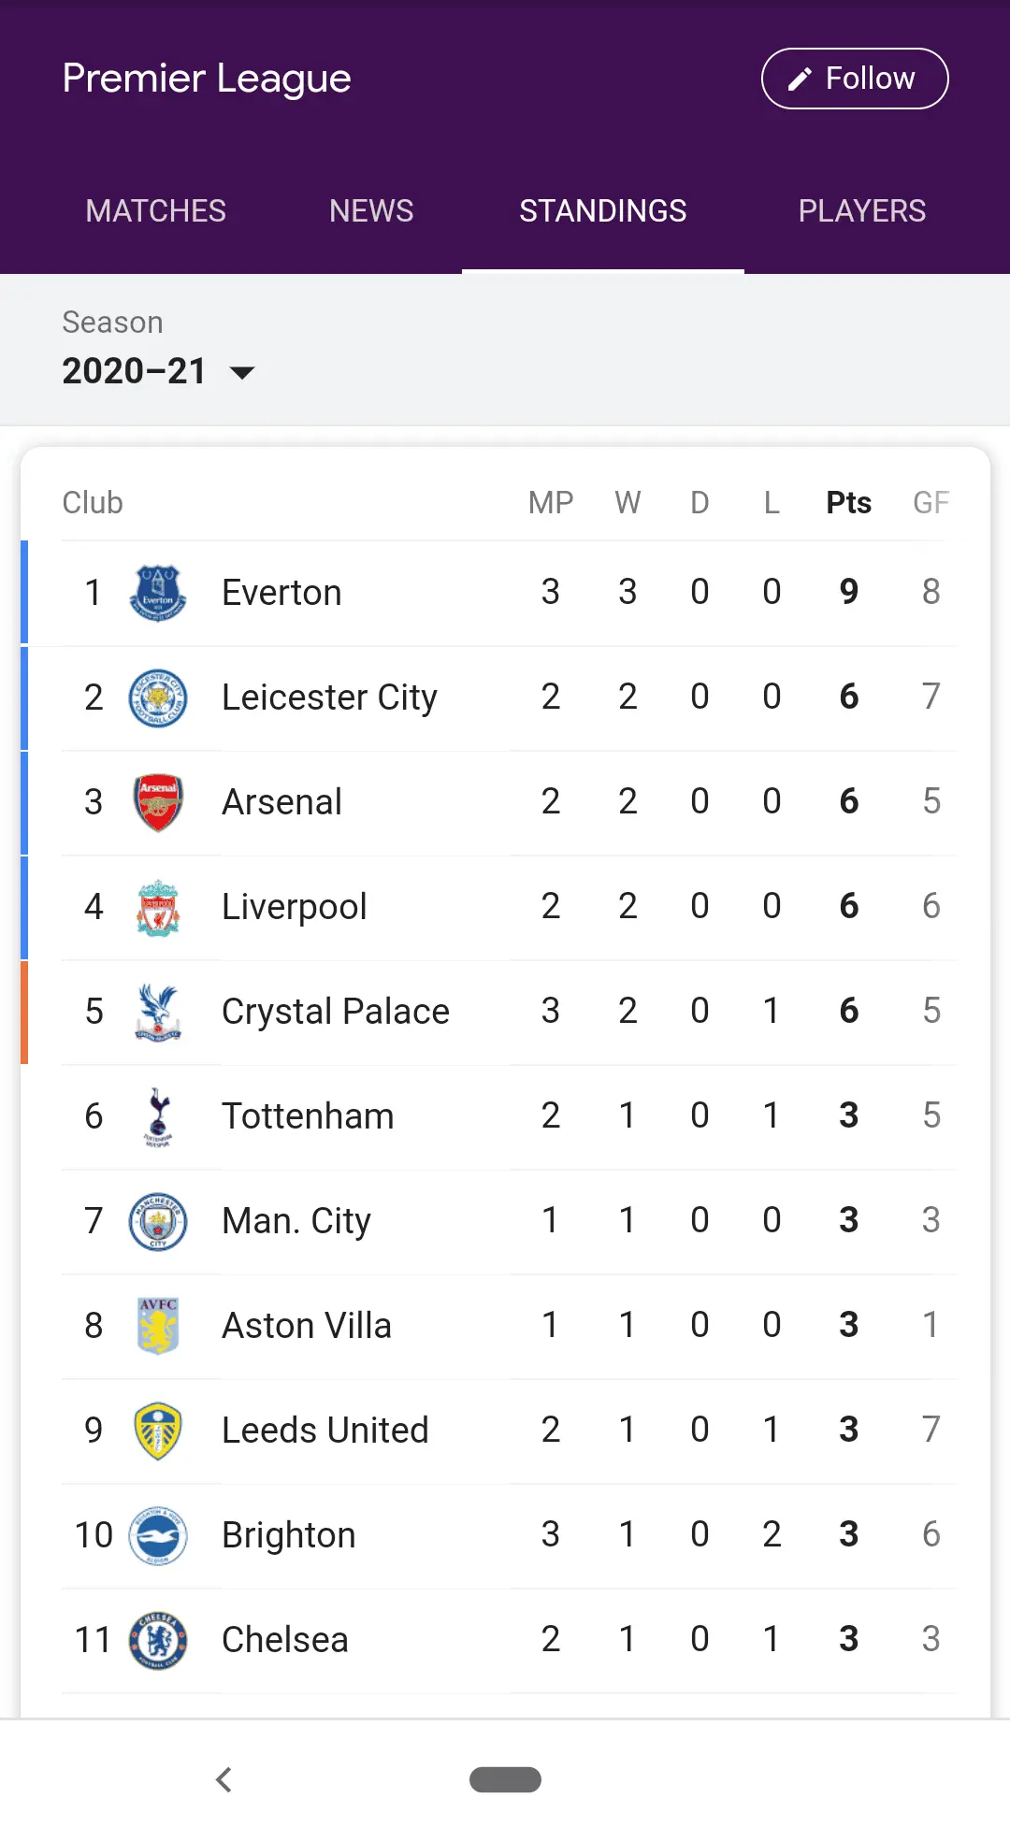Open the Man. City team name
This screenshot has height=1841, width=1010.
coord(296,1221)
